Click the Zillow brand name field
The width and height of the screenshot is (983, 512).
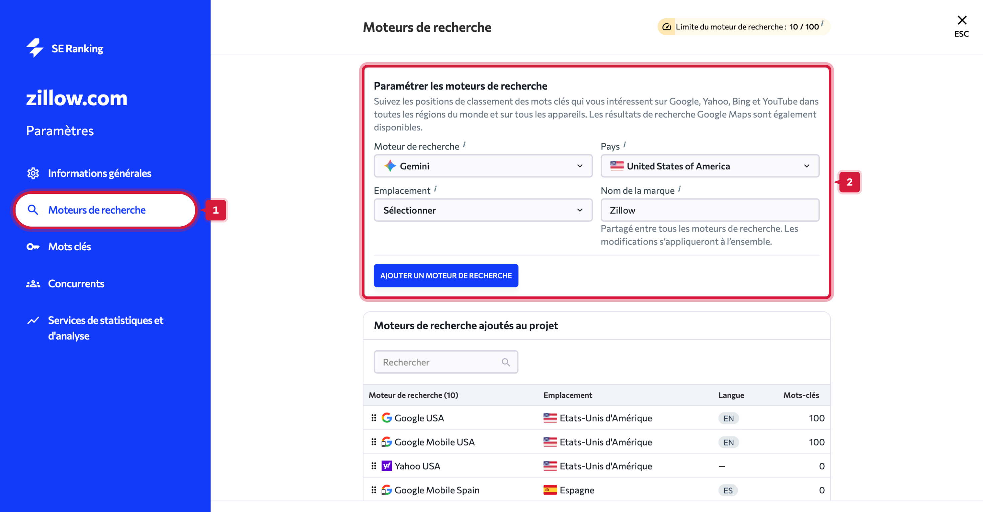[x=710, y=210]
